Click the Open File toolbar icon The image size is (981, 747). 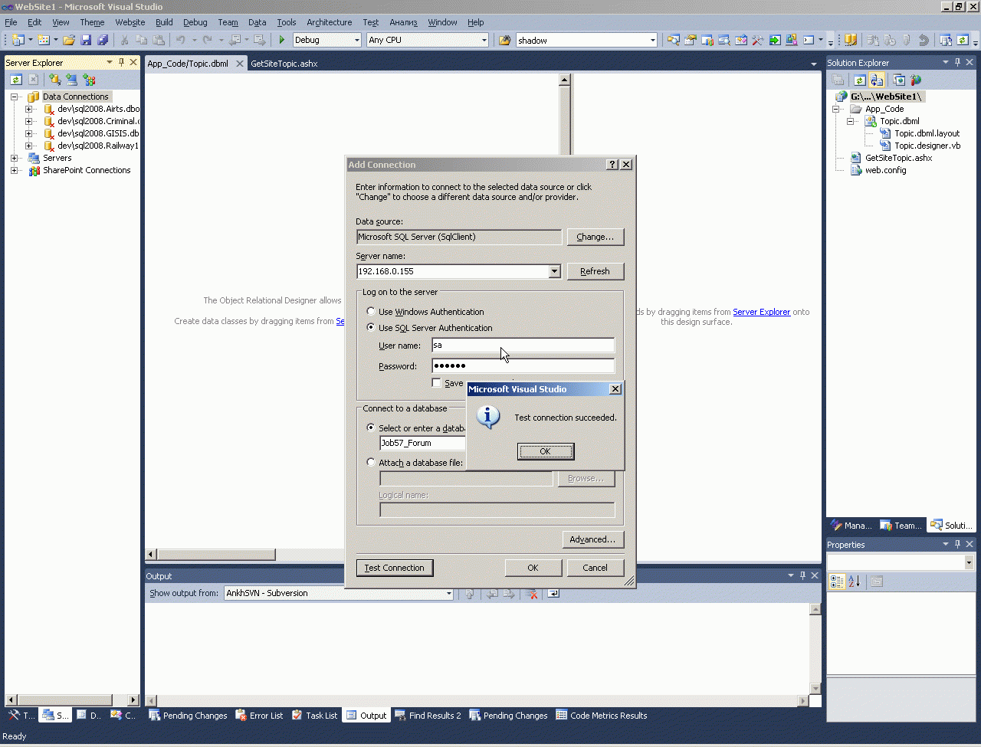[69, 40]
